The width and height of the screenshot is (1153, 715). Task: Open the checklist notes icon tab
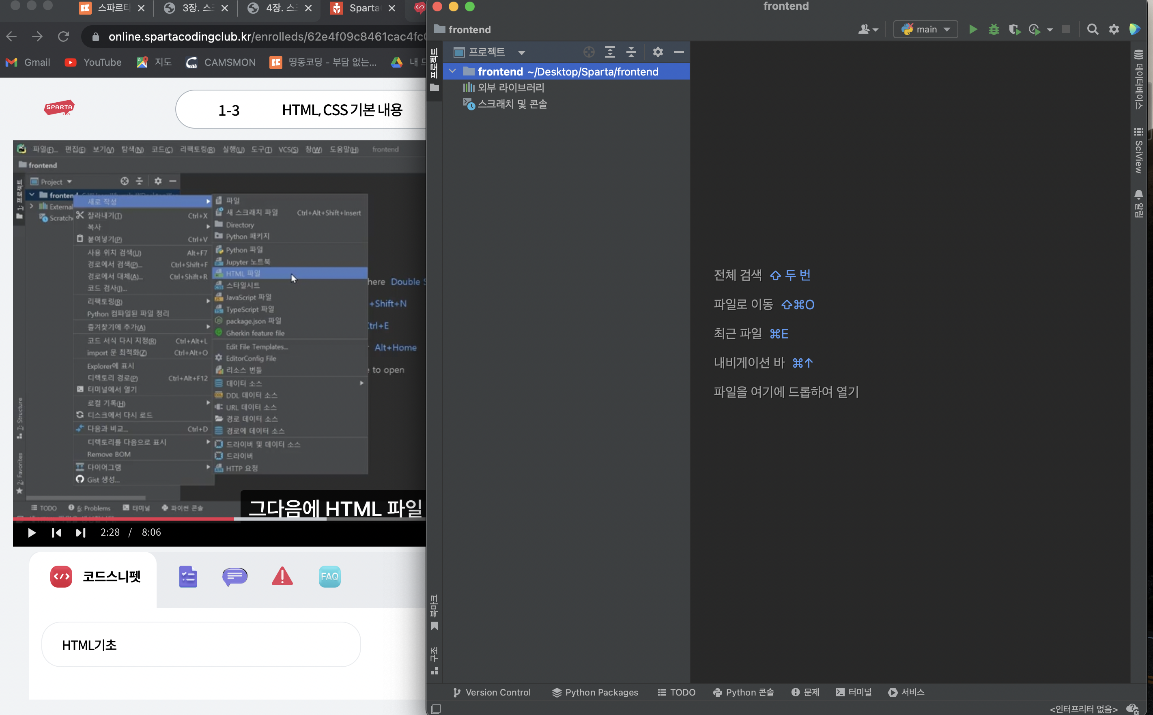point(188,577)
